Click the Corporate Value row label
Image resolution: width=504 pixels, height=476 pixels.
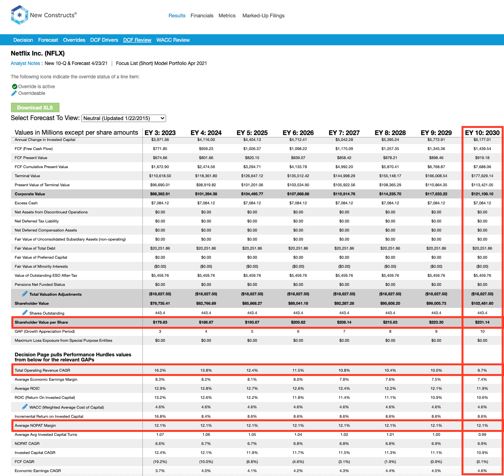coord(30,194)
